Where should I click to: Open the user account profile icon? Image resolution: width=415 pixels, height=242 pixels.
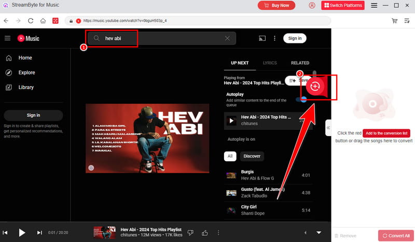(x=312, y=5)
